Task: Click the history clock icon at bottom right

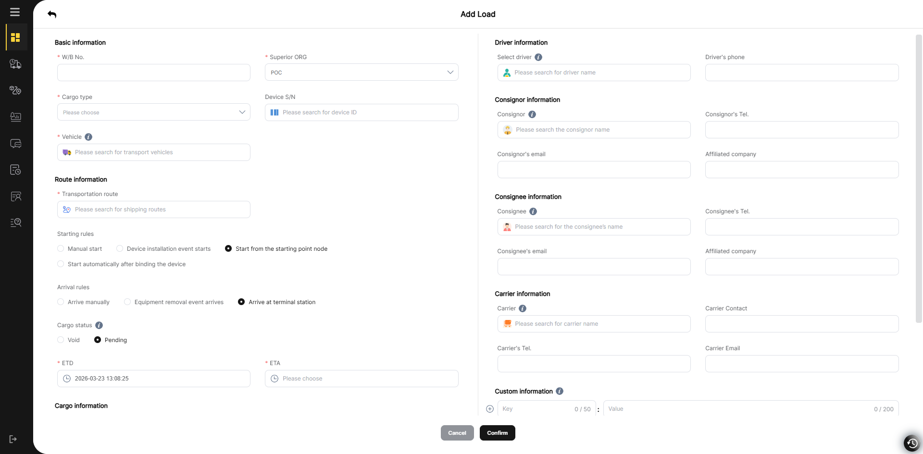Action: pyautogui.click(x=911, y=443)
